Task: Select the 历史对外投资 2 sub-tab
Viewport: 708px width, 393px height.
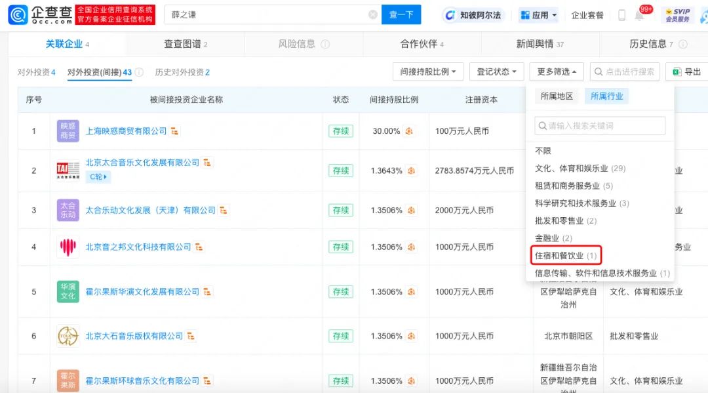Action: [x=182, y=72]
